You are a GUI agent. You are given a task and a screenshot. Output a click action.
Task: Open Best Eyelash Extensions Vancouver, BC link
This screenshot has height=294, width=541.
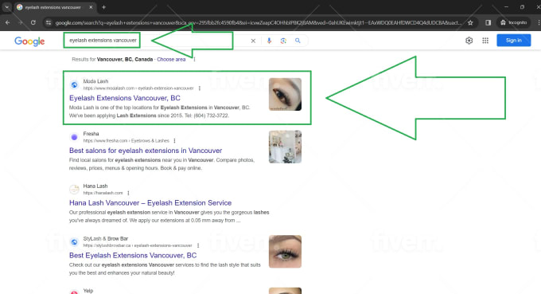(133, 256)
